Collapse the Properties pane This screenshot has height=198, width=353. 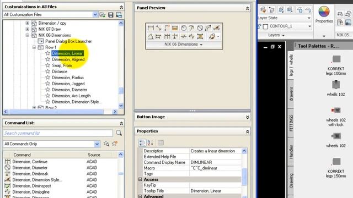pyautogui.click(x=248, y=131)
